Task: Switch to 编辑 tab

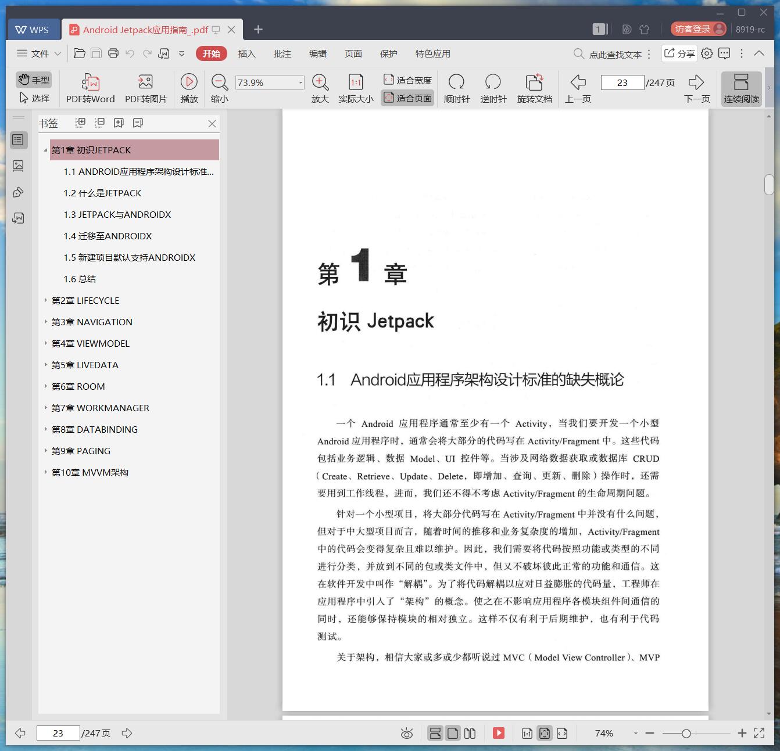Action: (318, 53)
